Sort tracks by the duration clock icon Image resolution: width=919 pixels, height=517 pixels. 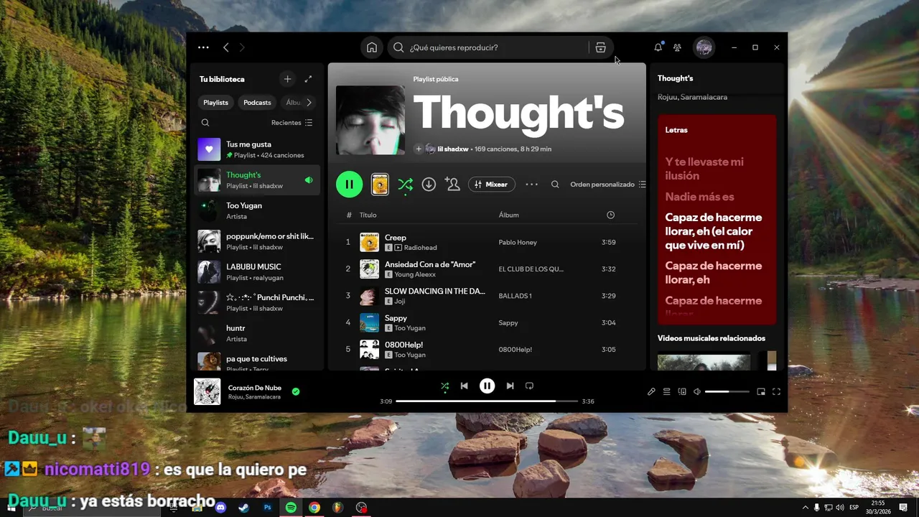point(610,215)
